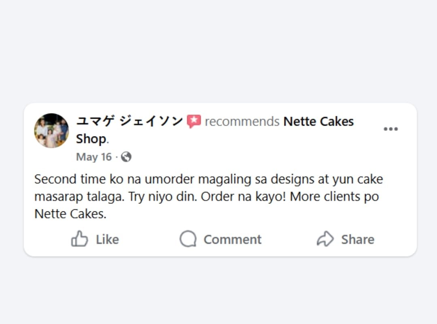Click the Share arrow icon

pyautogui.click(x=325, y=239)
